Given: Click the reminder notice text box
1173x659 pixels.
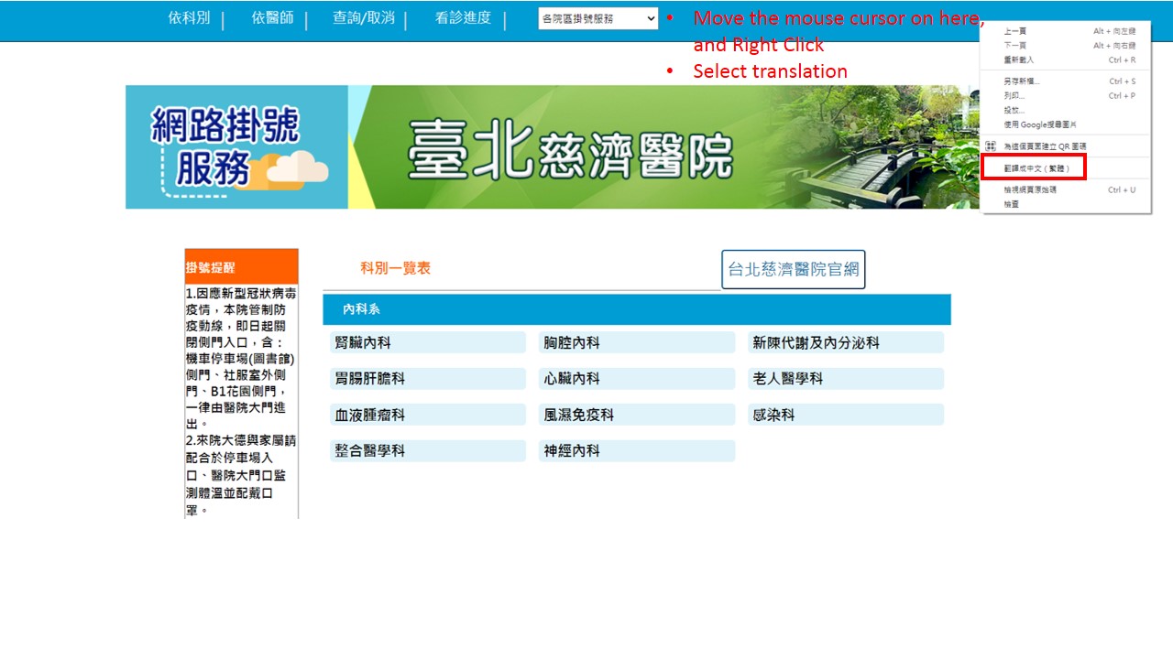Looking at the screenshot, I should pos(241,401).
